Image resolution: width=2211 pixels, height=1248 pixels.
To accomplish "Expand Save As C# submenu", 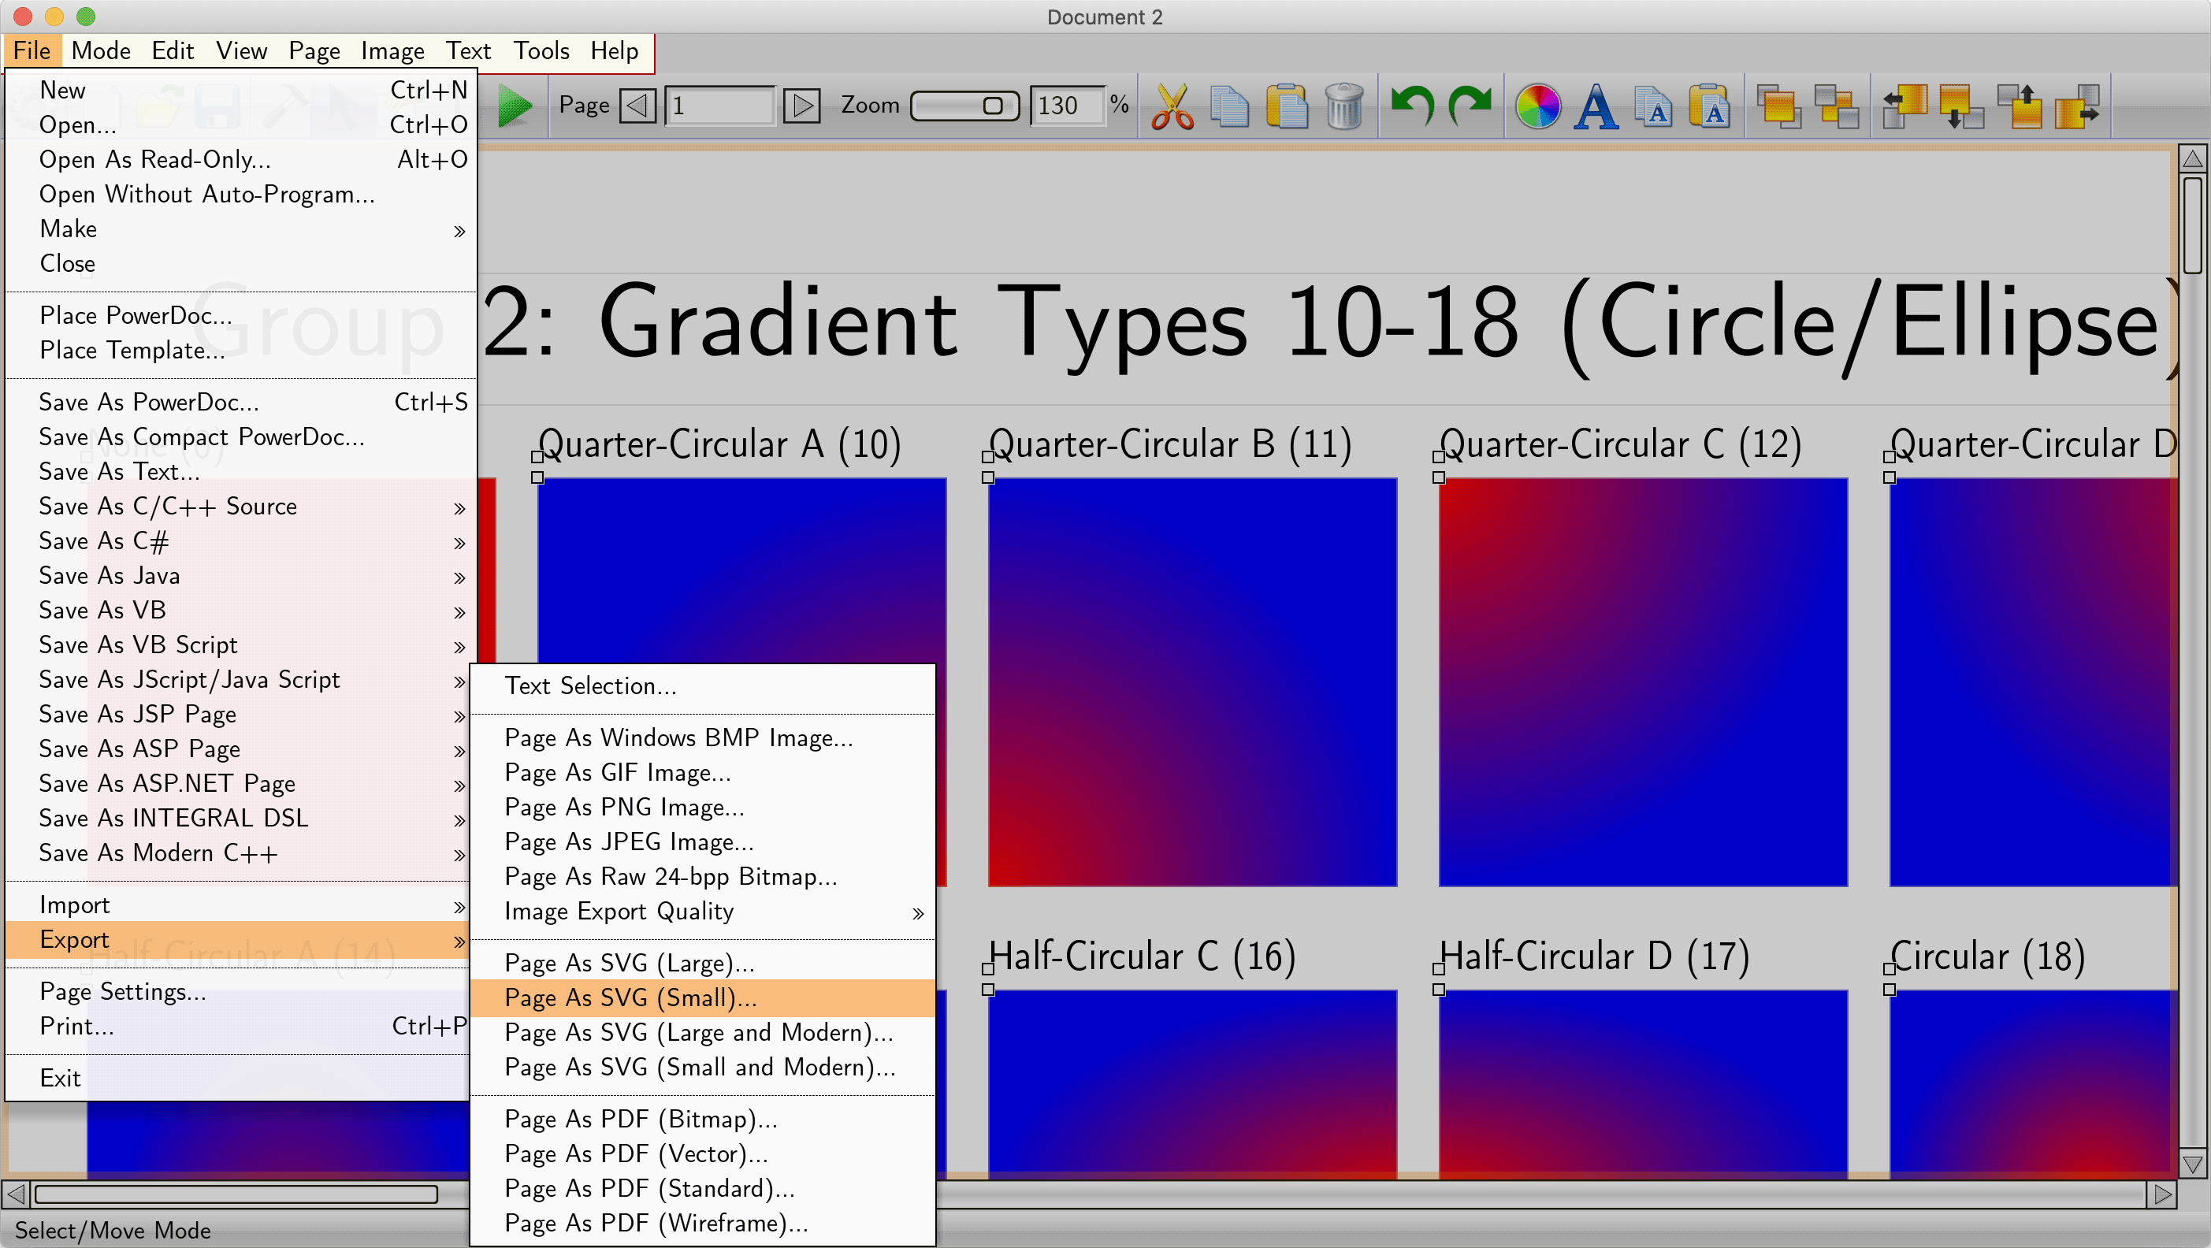I will click(240, 540).
